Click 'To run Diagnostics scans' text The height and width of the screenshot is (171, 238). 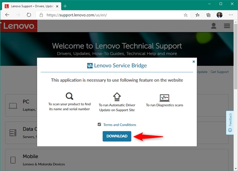(x=165, y=105)
